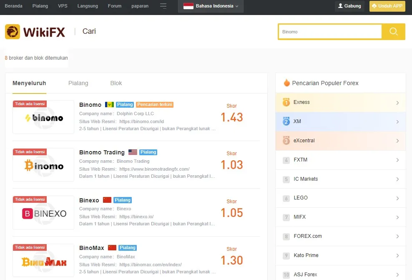This screenshot has width=412, height=280.
Task: Expand the IC Markets row chevron
Action: [397, 179]
